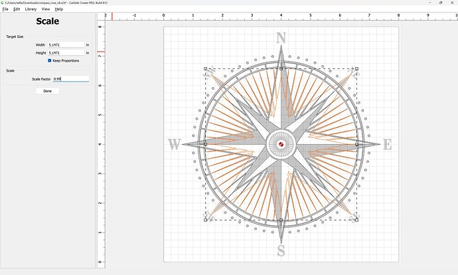Viewport: 458px width, 275px height.
Task: Open the Edit menu
Action: (x=17, y=9)
